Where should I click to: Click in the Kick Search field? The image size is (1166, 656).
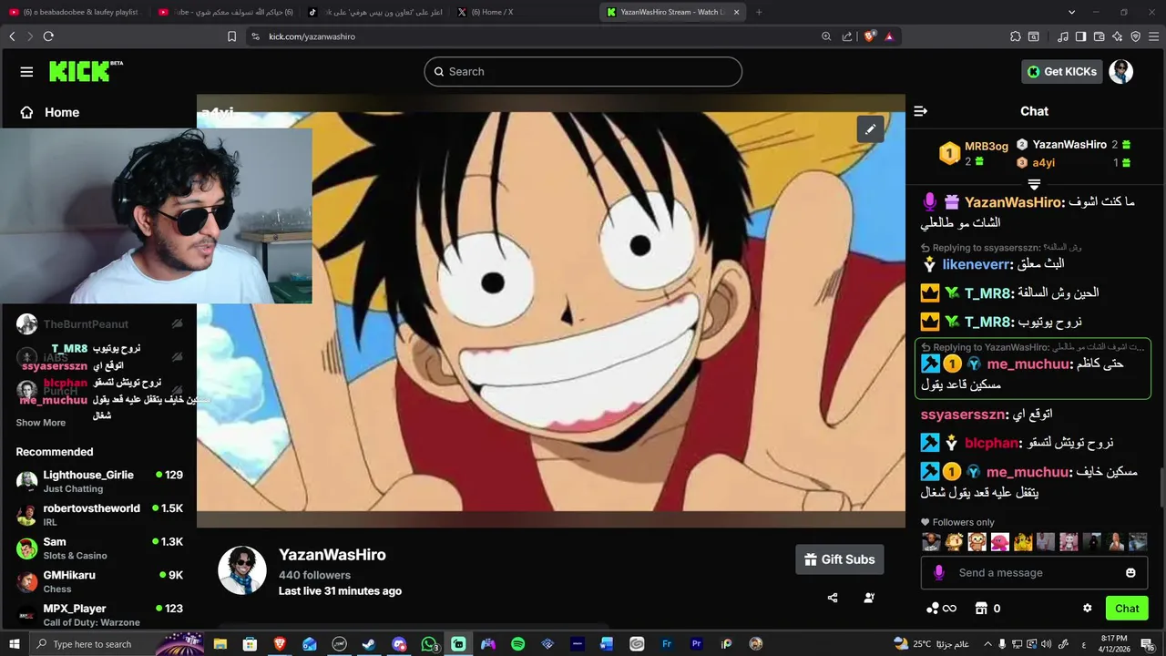click(583, 72)
